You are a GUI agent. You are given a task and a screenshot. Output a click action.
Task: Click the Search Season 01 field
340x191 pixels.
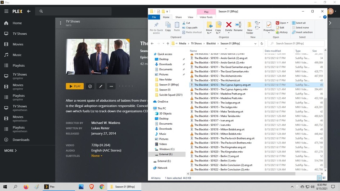click(x=296, y=44)
